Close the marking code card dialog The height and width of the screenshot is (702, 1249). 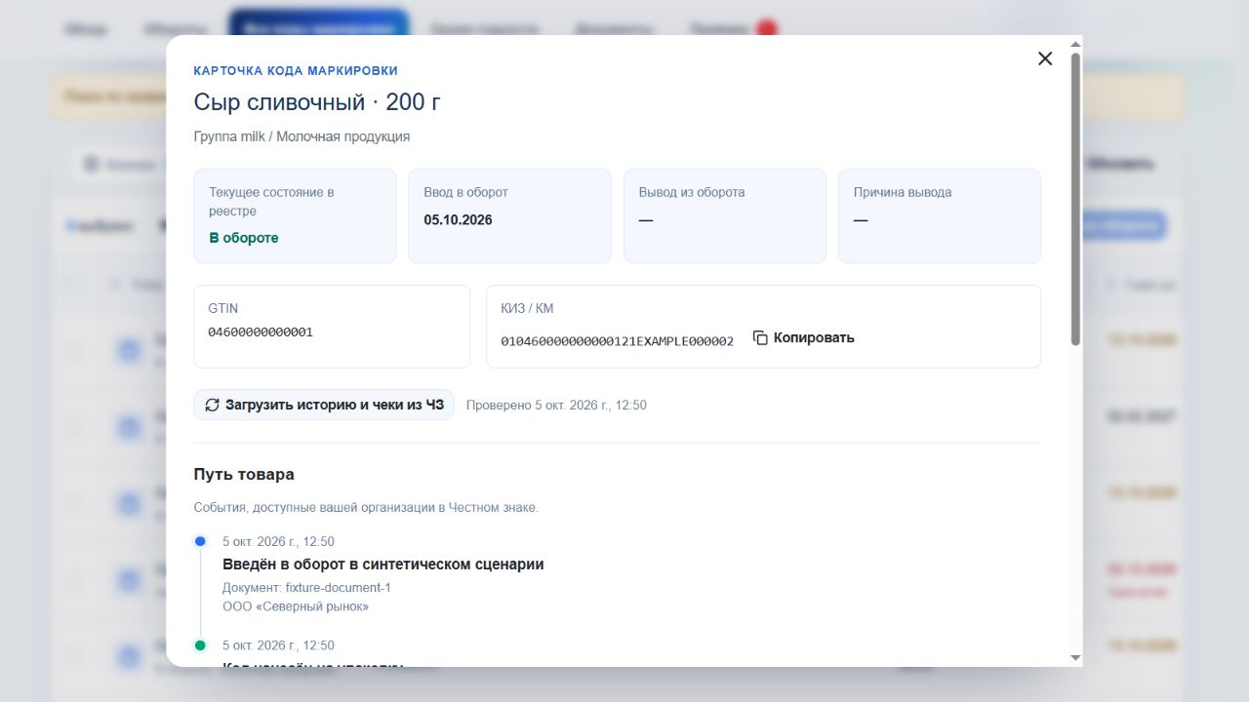1045,58
